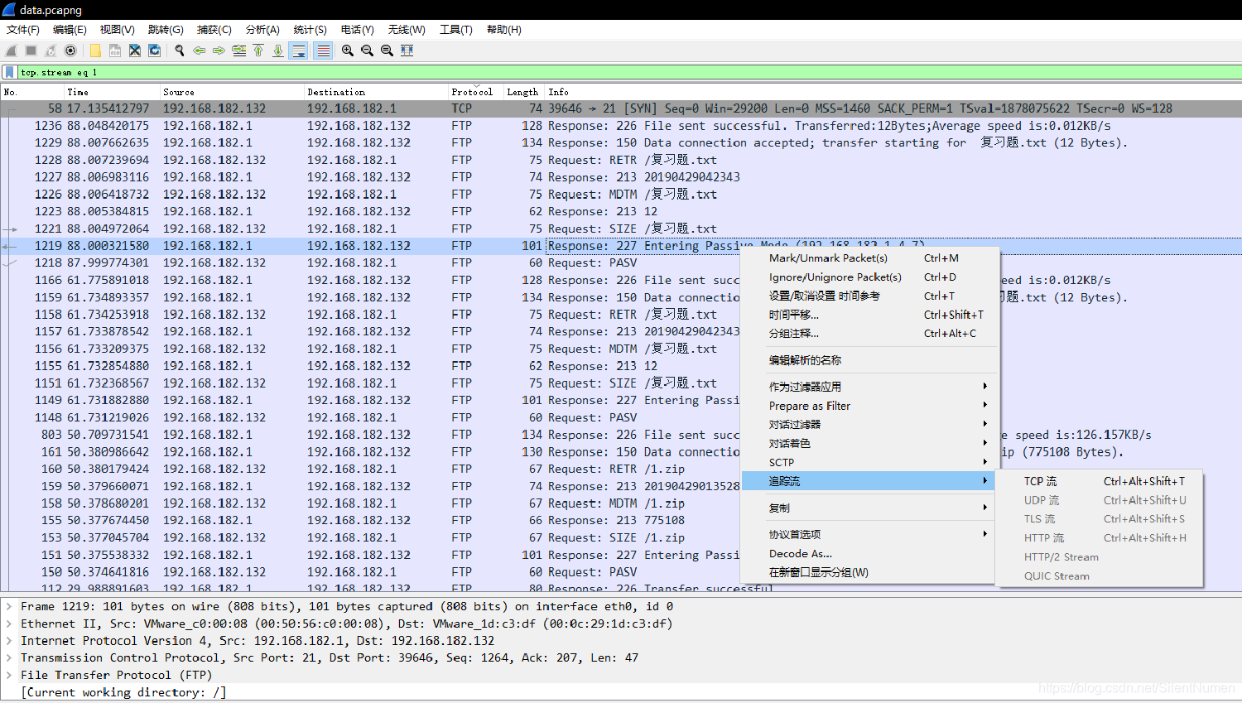Jump to last packet icon
The image size is (1242, 703).
(x=278, y=51)
